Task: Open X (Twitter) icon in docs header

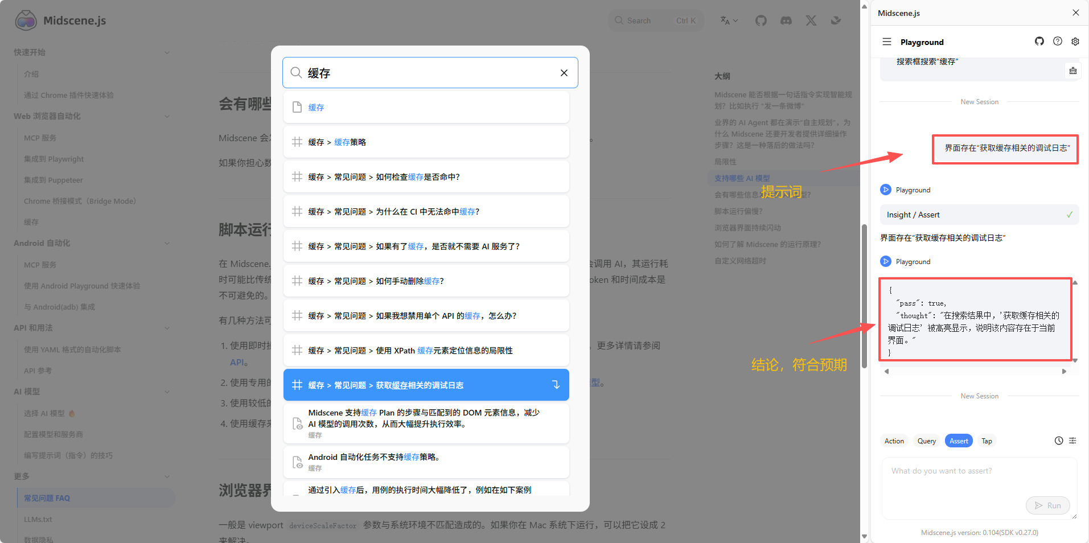Action: click(811, 20)
